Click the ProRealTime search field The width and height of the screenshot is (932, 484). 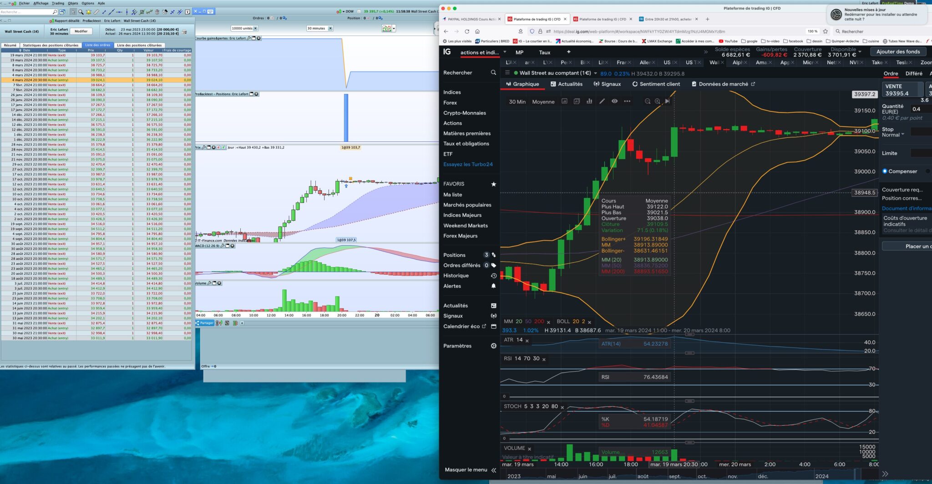pos(29,12)
